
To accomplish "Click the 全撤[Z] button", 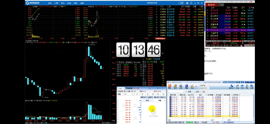I will [150, 97].
